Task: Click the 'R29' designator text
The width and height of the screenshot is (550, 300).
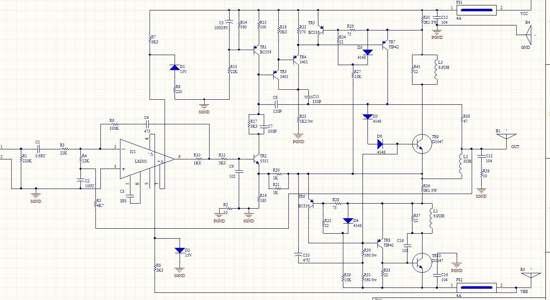Action: (x=347, y=275)
